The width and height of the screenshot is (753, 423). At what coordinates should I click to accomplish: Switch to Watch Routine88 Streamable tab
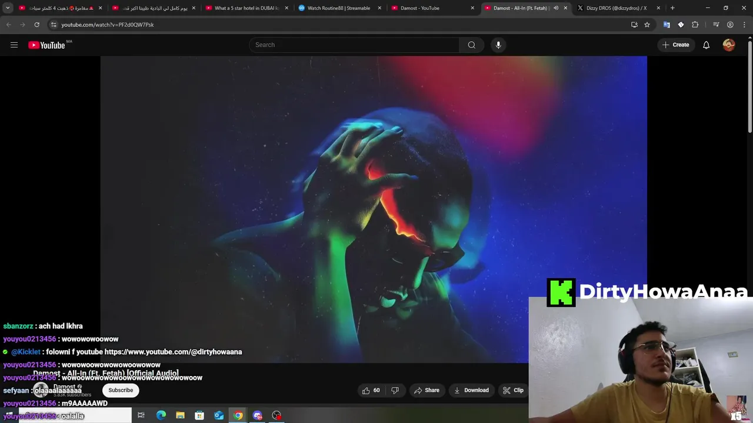click(x=340, y=8)
